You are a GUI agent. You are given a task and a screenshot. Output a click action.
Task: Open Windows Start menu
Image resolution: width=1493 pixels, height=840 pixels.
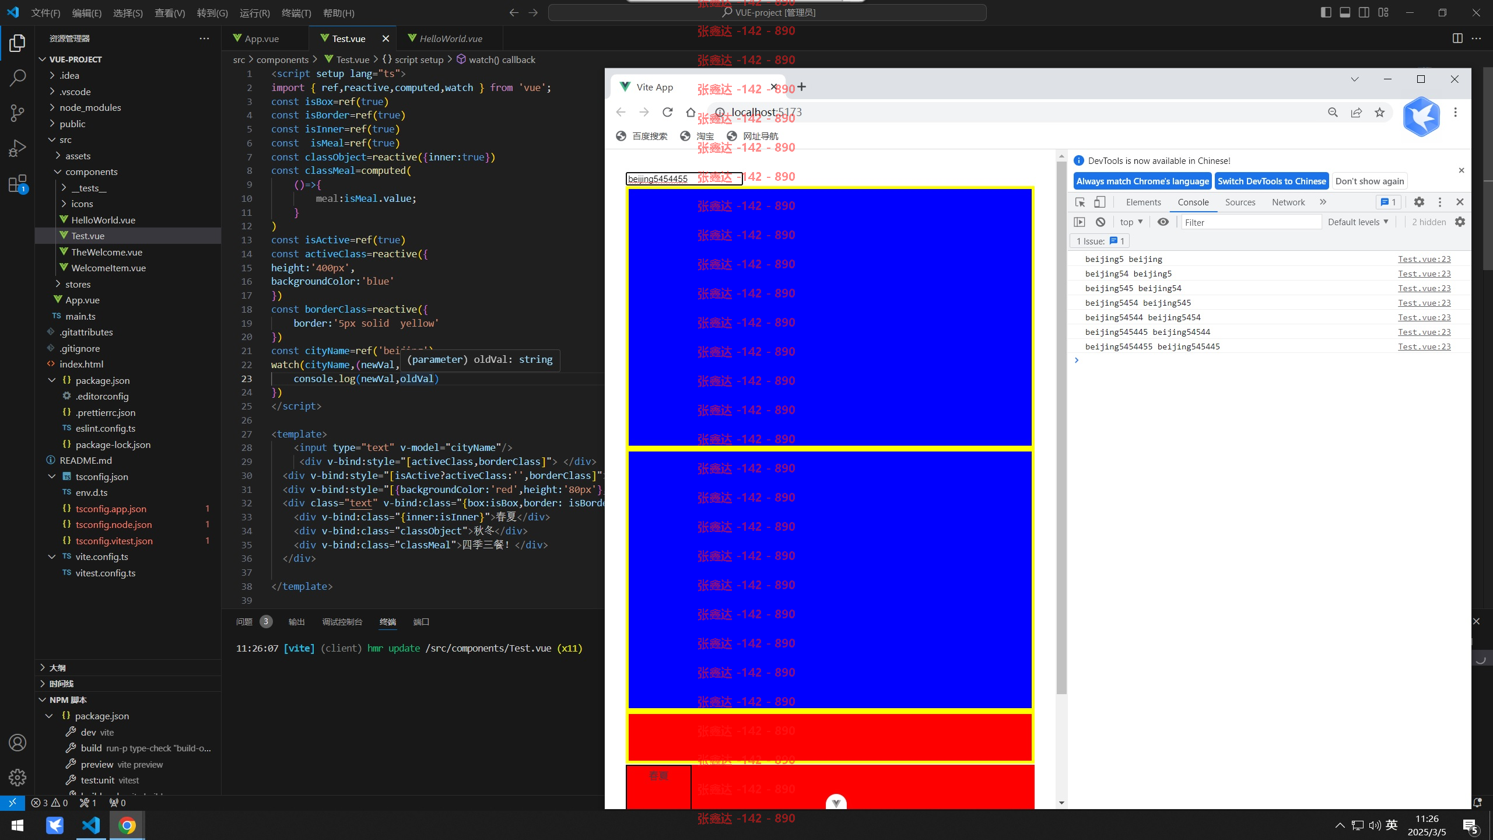click(x=17, y=825)
